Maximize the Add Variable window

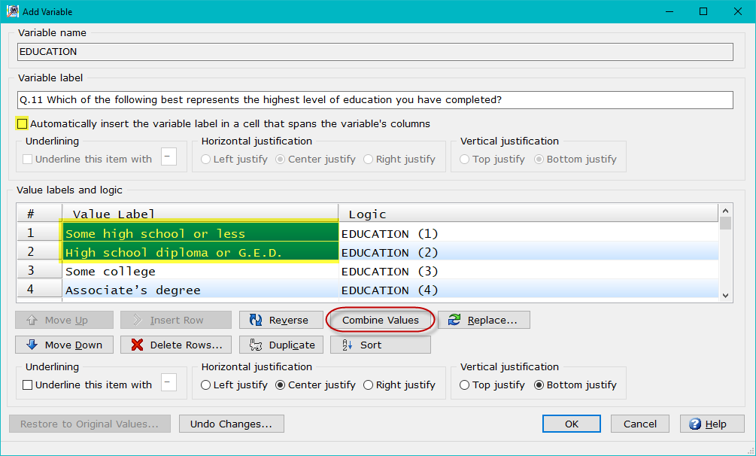[x=703, y=11]
